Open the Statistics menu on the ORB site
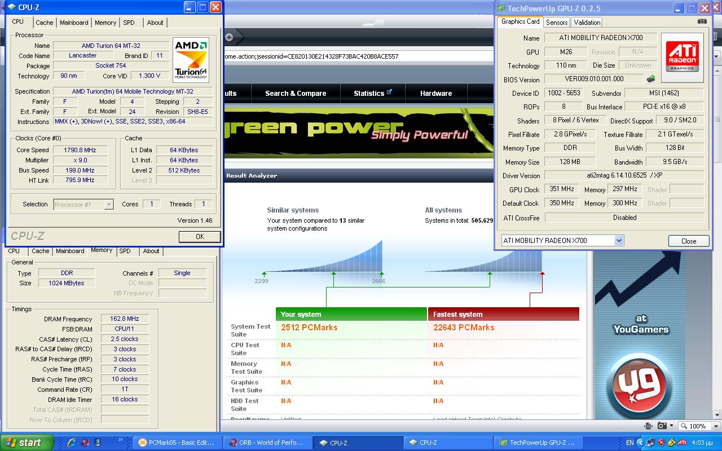The width and height of the screenshot is (722, 451). pyautogui.click(x=372, y=93)
